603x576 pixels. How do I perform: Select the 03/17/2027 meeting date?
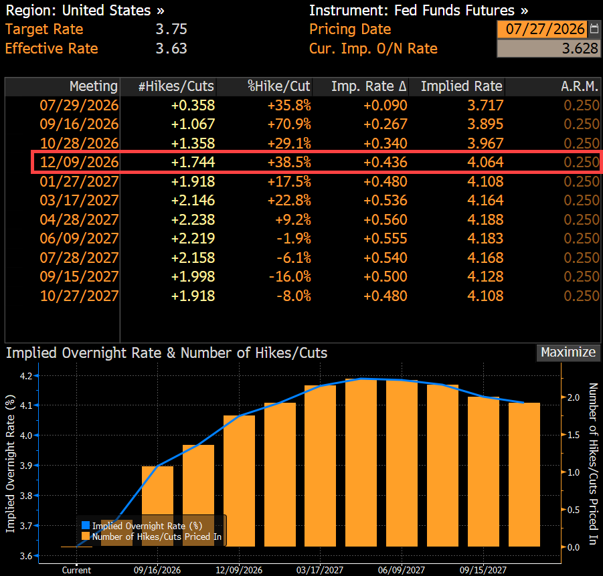79,200
